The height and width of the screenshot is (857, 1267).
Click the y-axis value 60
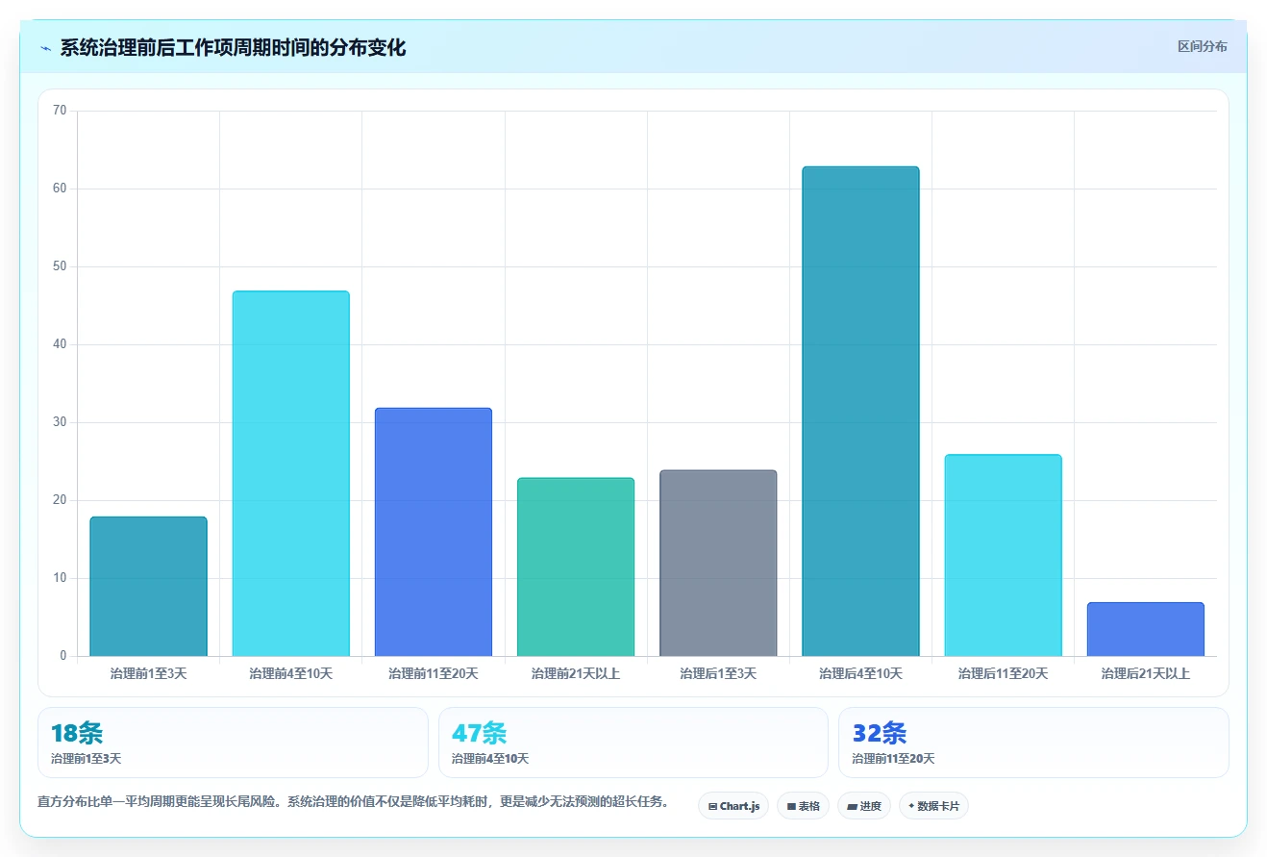(x=60, y=189)
